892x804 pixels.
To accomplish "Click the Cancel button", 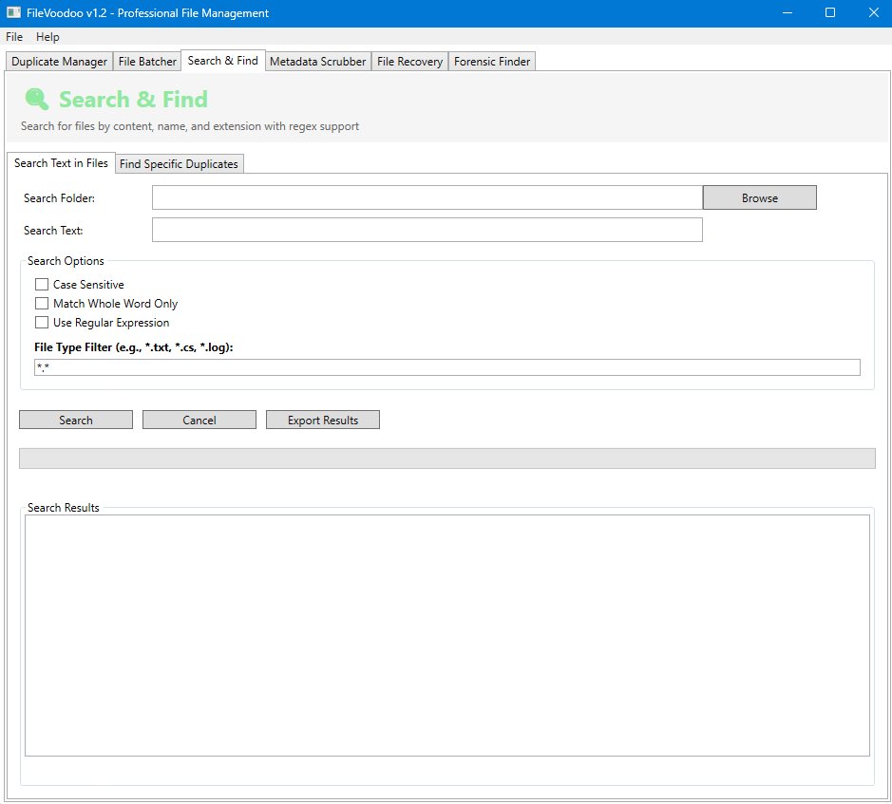I will pos(199,420).
